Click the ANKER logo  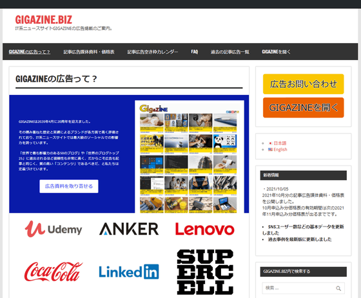pyautogui.click(x=129, y=229)
